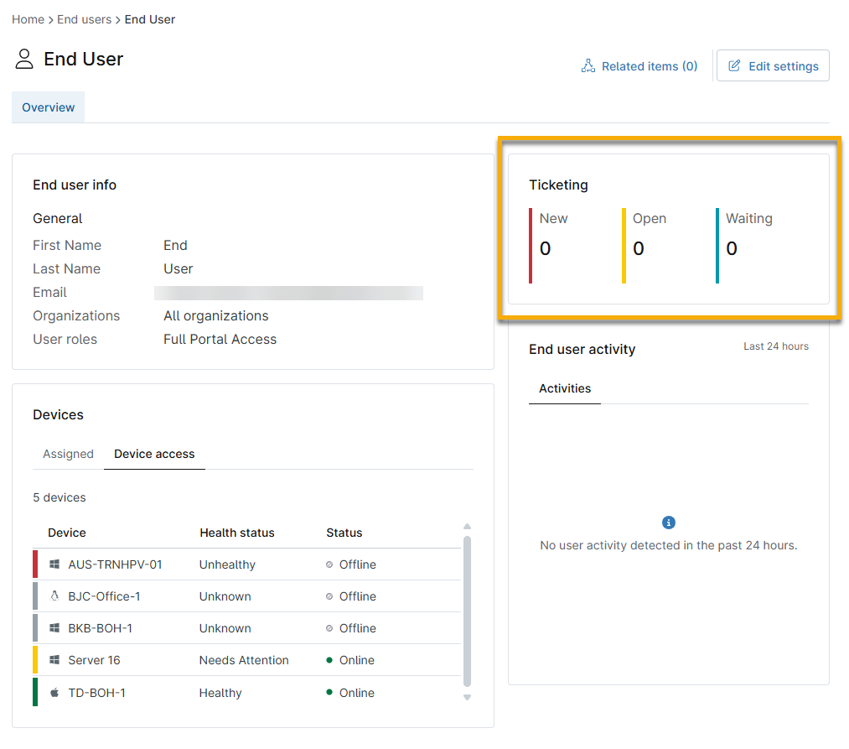Image resolution: width=849 pixels, height=749 pixels.
Task: Open the Overview tab
Action: click(x=48, y=107)
